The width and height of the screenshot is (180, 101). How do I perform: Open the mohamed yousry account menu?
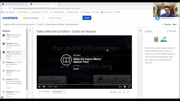pyautogui.click(x=167, y=18)
